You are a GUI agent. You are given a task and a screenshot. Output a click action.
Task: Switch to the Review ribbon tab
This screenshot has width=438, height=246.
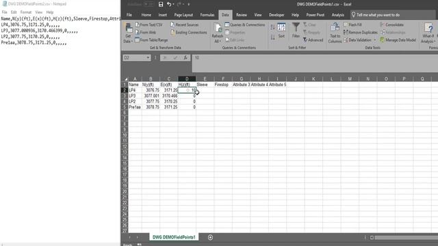tap(242, 15)
